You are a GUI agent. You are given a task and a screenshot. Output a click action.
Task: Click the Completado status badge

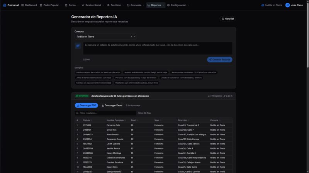(82, 96)
